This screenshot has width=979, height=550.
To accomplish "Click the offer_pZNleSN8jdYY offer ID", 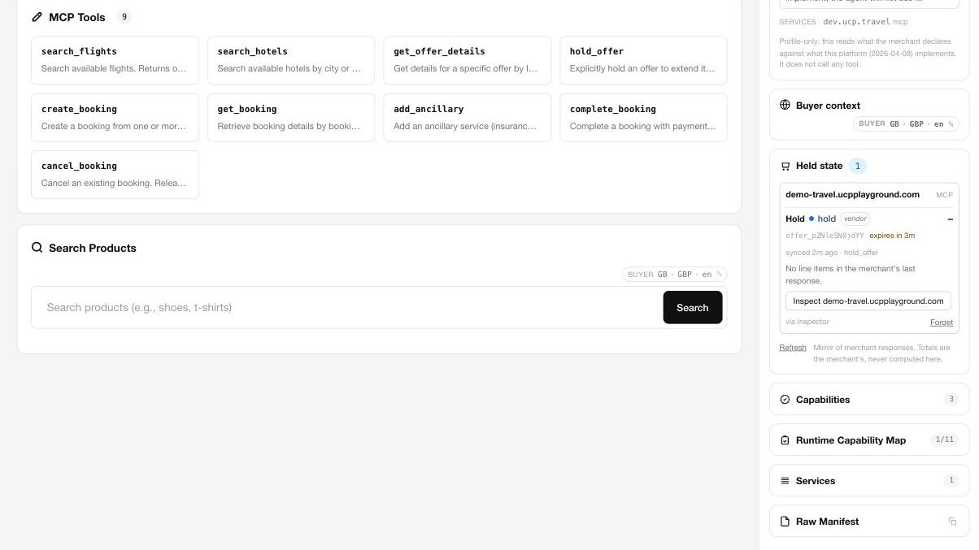I will [825, 236].
